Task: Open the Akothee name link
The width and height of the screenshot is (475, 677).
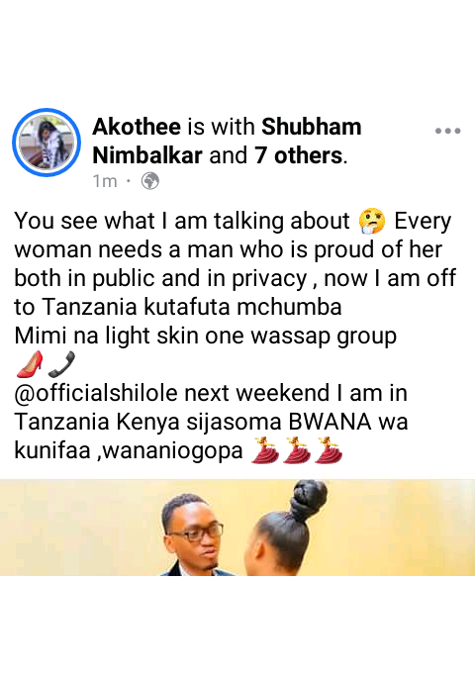Action: (x=137, y=127)
